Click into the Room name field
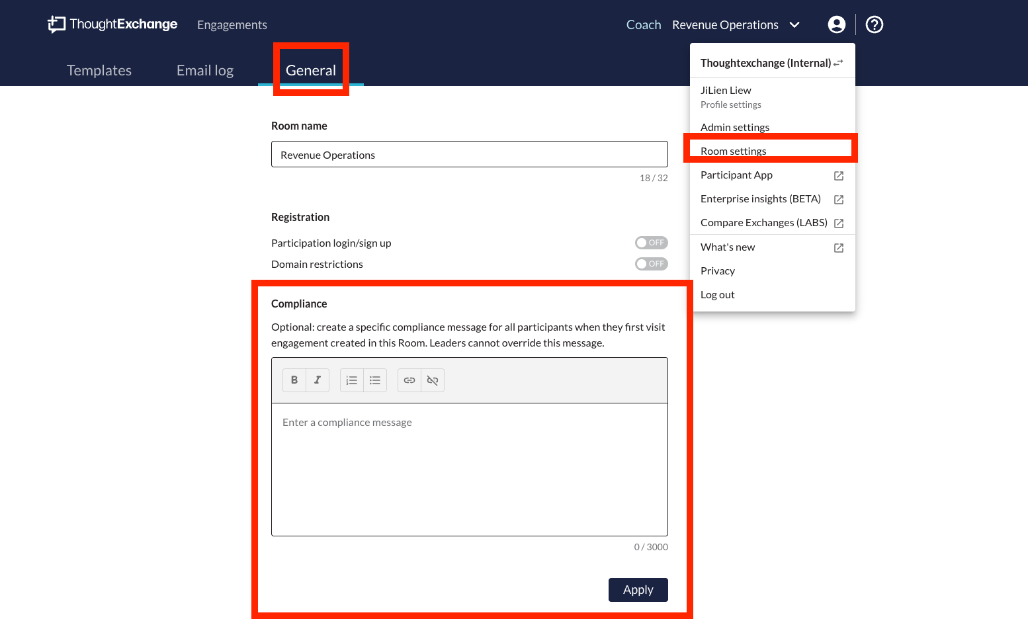 pyautogui.click(x=470, y=154)
